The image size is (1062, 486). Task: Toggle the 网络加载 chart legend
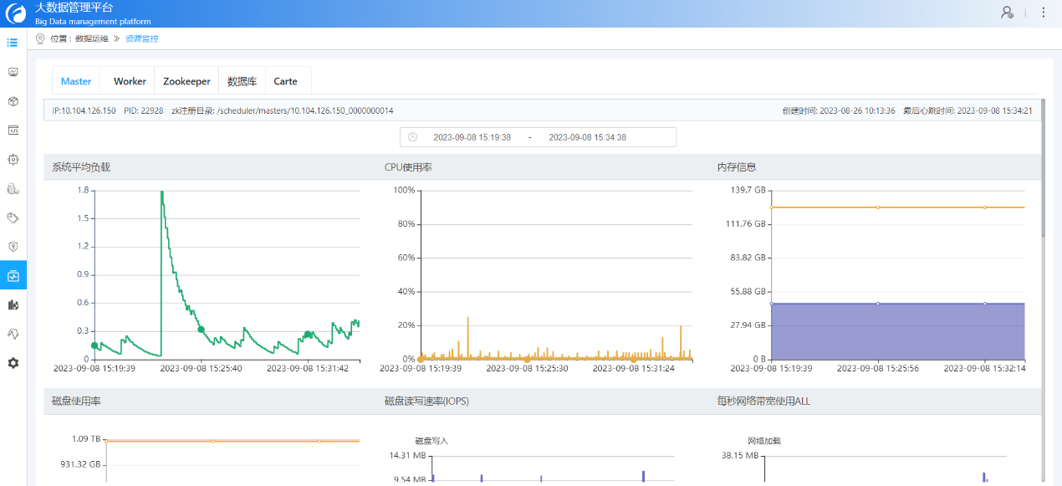coord(764,440)
